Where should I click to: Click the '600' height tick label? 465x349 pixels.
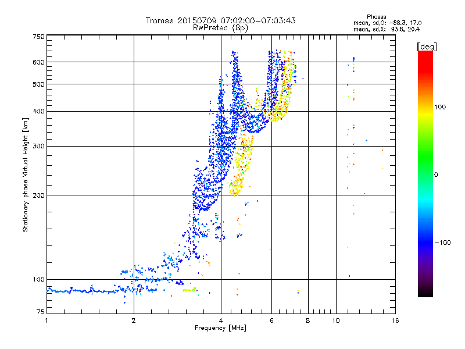point(39,62)
